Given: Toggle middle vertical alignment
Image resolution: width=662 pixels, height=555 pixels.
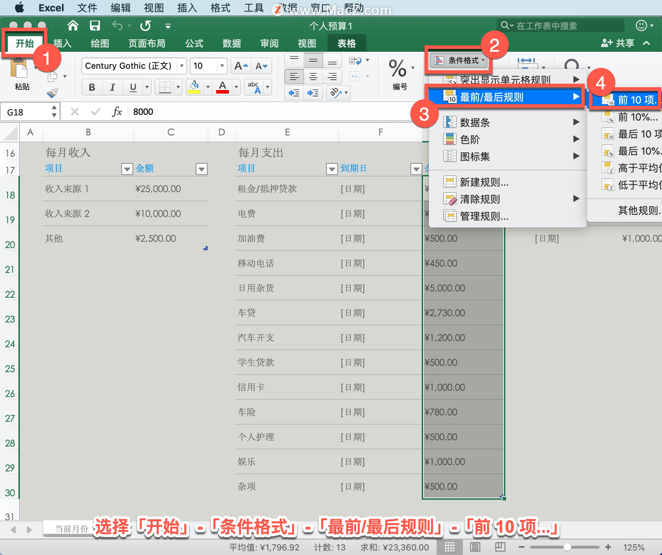Looking at the screenshot, I should click(x=313, y=60).
